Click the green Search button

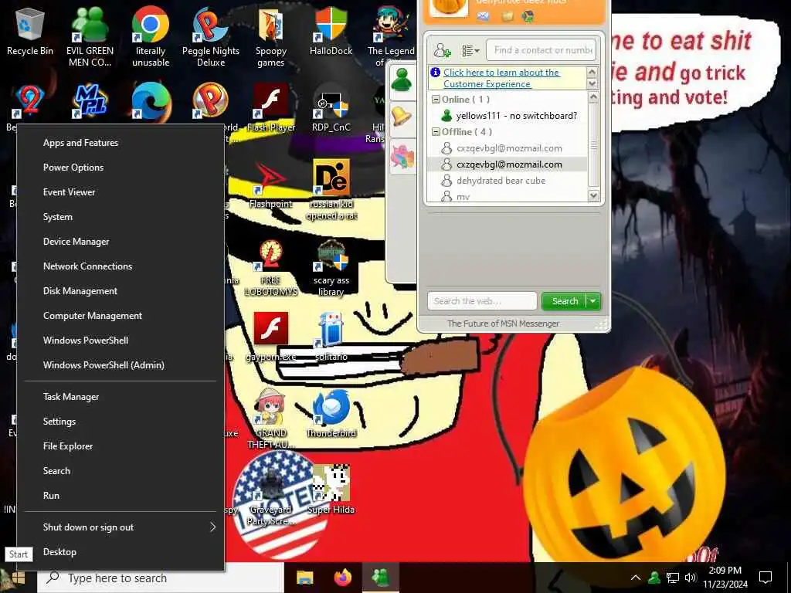click(x=564, y=301)
